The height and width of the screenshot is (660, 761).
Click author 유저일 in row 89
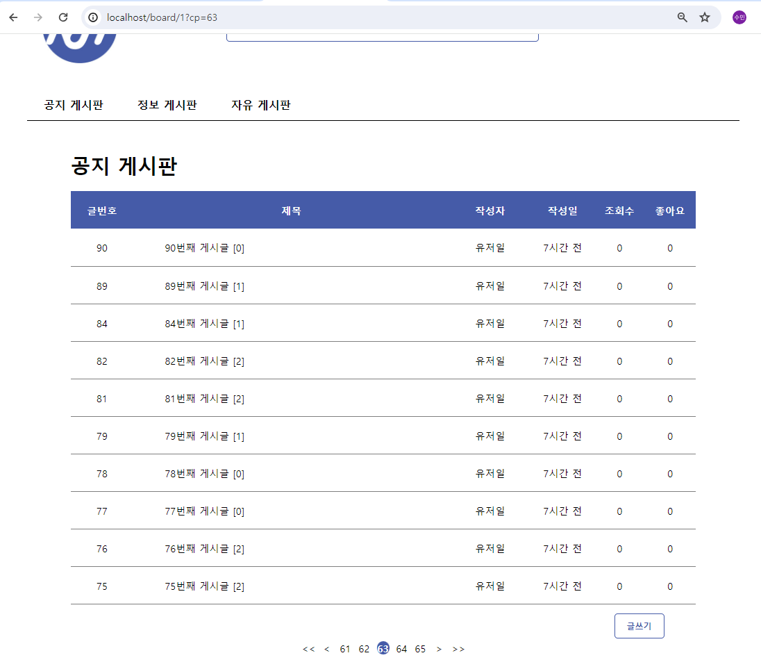pos(490,286)
